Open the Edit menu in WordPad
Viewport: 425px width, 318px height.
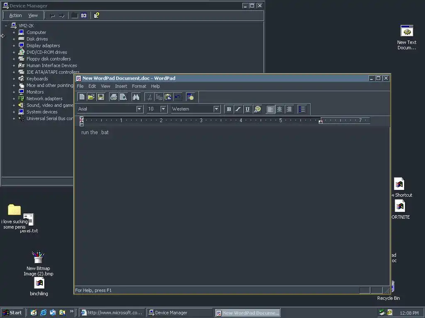(92, 86)
